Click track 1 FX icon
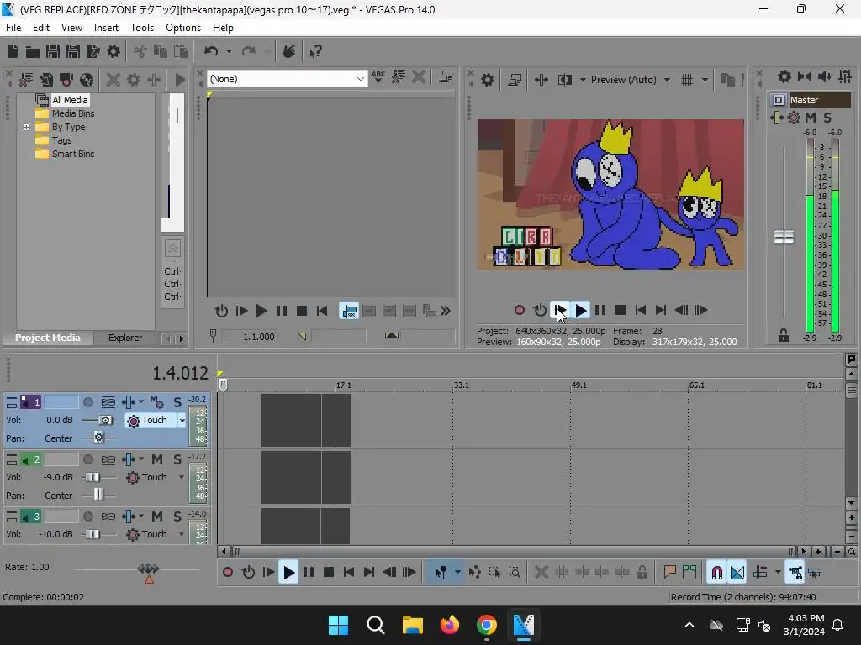Viewport: 861px width, 645px height. point(129,402)
